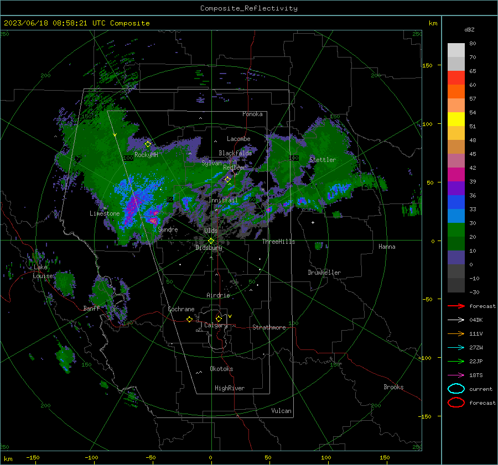The height and width of the screenshot is (465, 498).
Task: Click the Calgary city label
Action: pyautogui.click(x=216, y=325)
